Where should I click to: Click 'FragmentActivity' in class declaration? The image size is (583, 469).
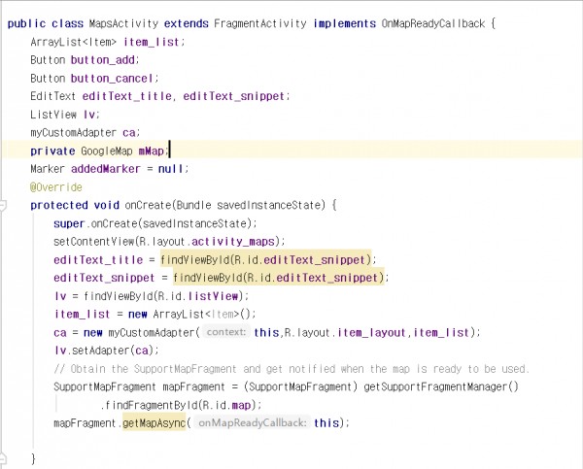pos(260,23)
